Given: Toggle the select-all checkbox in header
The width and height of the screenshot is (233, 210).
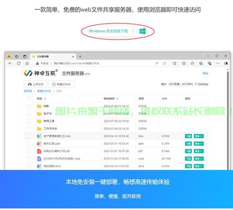Looking at the screenshot, I should pyautogui.click(x=28, y=98).
